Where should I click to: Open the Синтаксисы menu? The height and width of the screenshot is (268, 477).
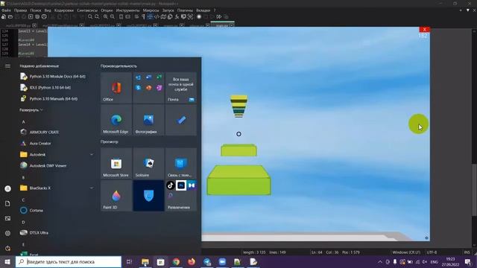coord(87,10)
